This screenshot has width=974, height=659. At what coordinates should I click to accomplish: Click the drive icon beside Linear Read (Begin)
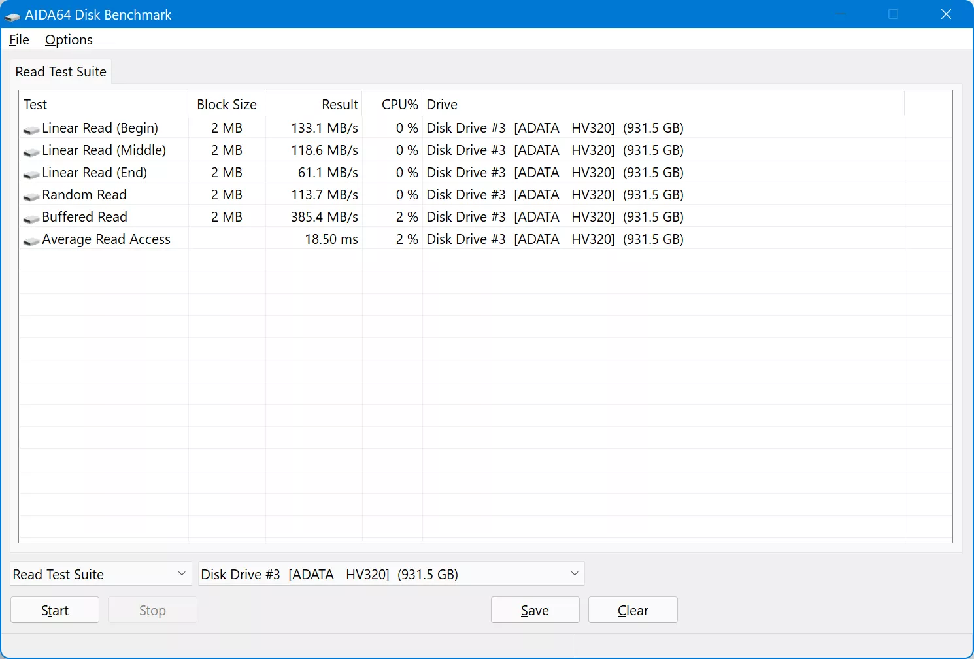coord(31,129)
